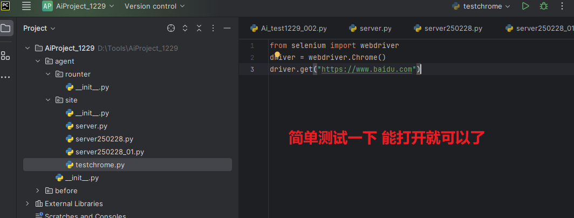Select server250228_01.py in project tree
Screen dimensions: 574x218
click(x=127, y=152)
